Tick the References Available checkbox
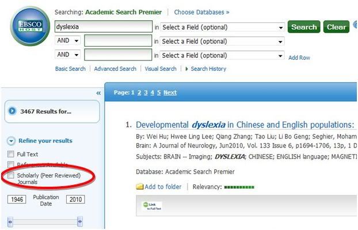The width and height of the screenshot is (358, 230). 11,164
